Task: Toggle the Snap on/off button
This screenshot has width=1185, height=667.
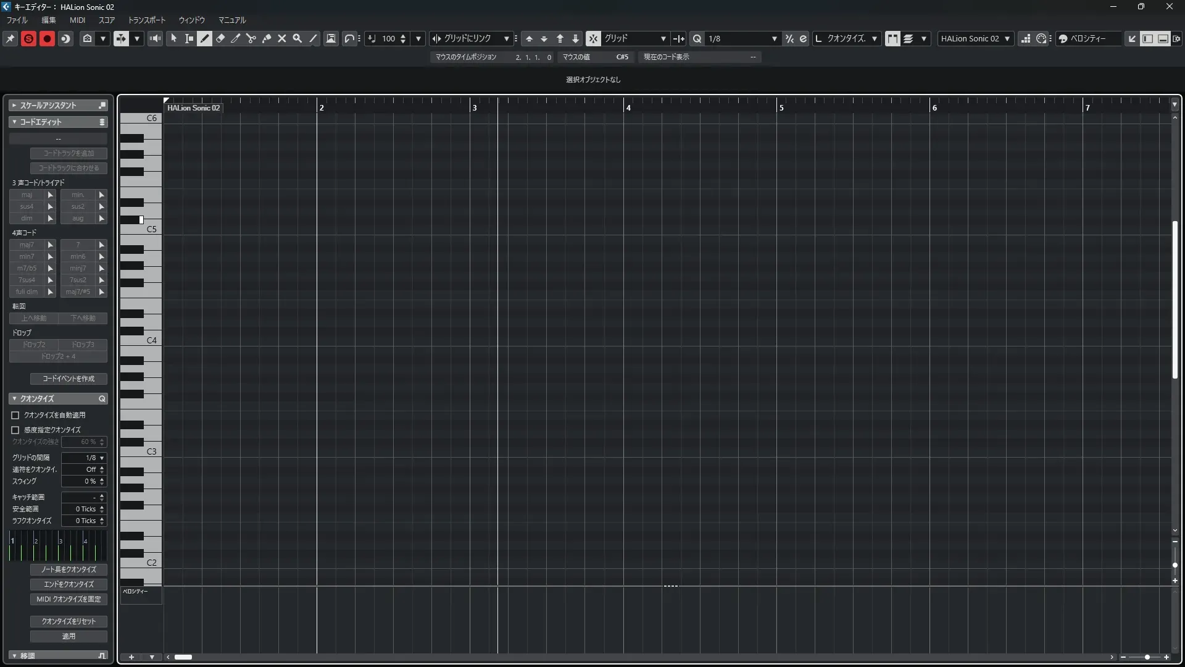Action: tap(592, 38)
